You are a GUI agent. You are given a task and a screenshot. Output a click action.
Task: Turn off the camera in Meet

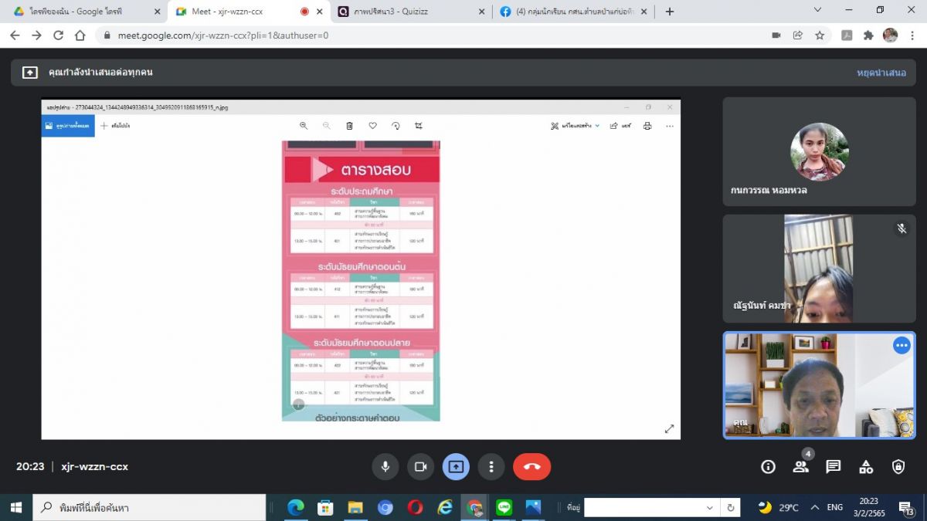[420, 466]
